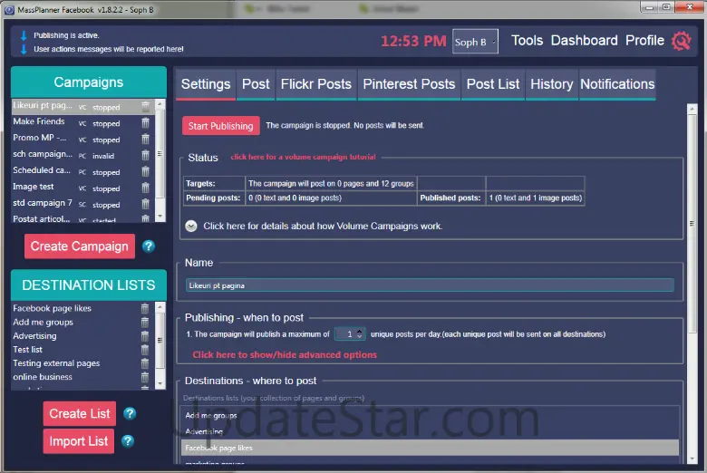Click the MassPlanner title bar app icon
The width and height of the screenshot is (707, 473).
(9, 9)
